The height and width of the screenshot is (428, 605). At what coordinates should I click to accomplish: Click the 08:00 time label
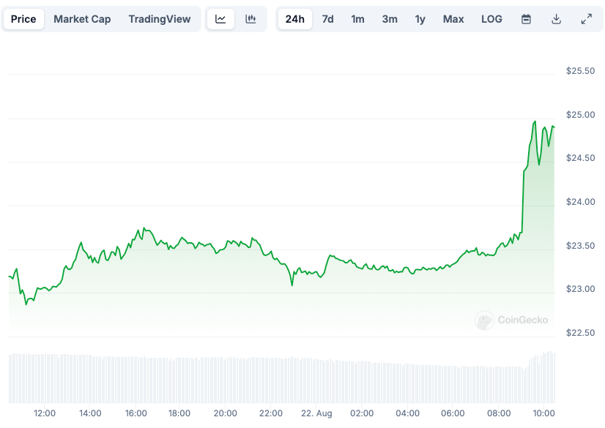point(499,413)
